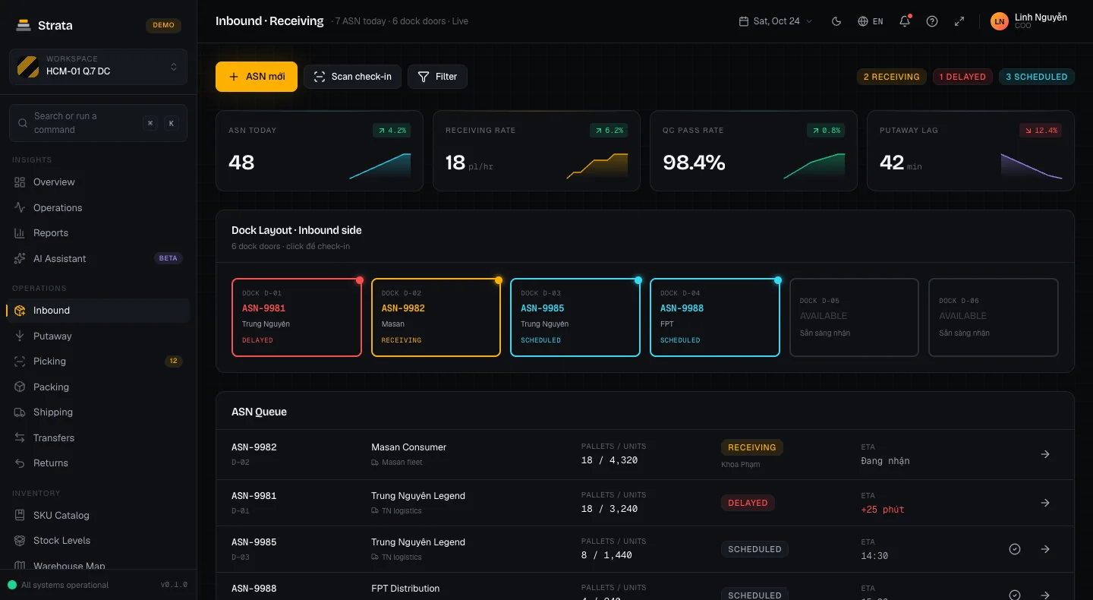Open AI Assistant beta page
This screenshot has width=1093, height=600.
point(98,258)
